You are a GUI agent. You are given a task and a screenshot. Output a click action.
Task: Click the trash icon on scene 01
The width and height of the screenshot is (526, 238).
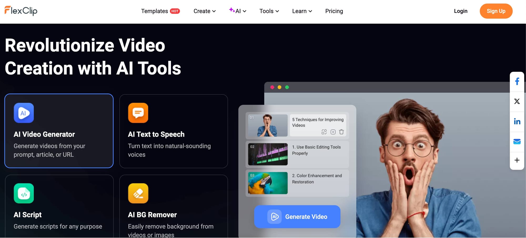coord(341,132)
